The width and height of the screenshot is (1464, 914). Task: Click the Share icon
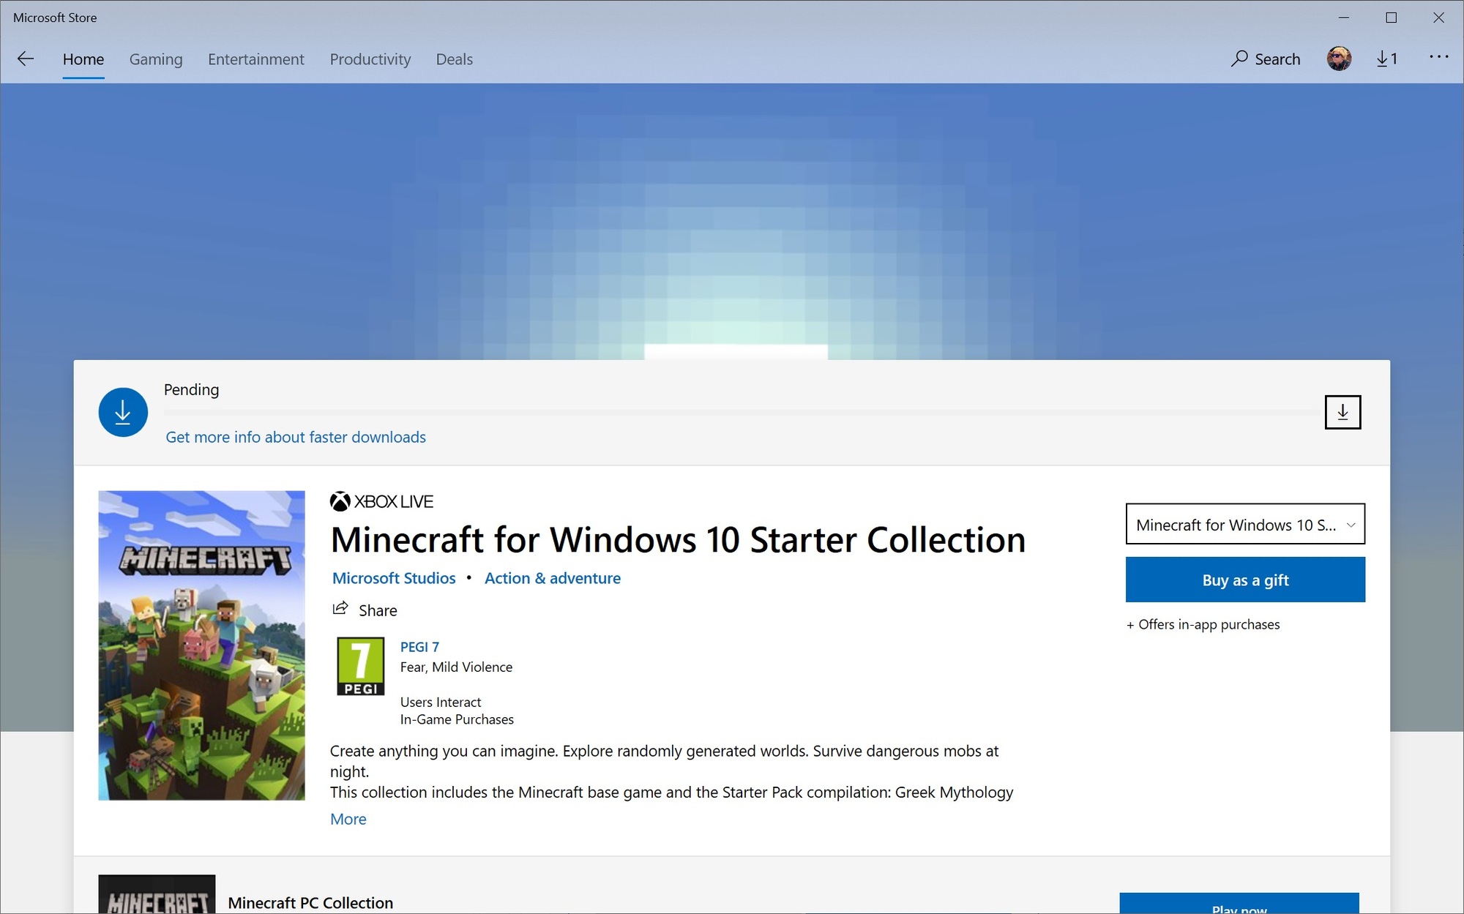(340, 609)
